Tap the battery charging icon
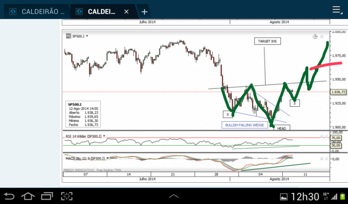 [x=343, y=196]
